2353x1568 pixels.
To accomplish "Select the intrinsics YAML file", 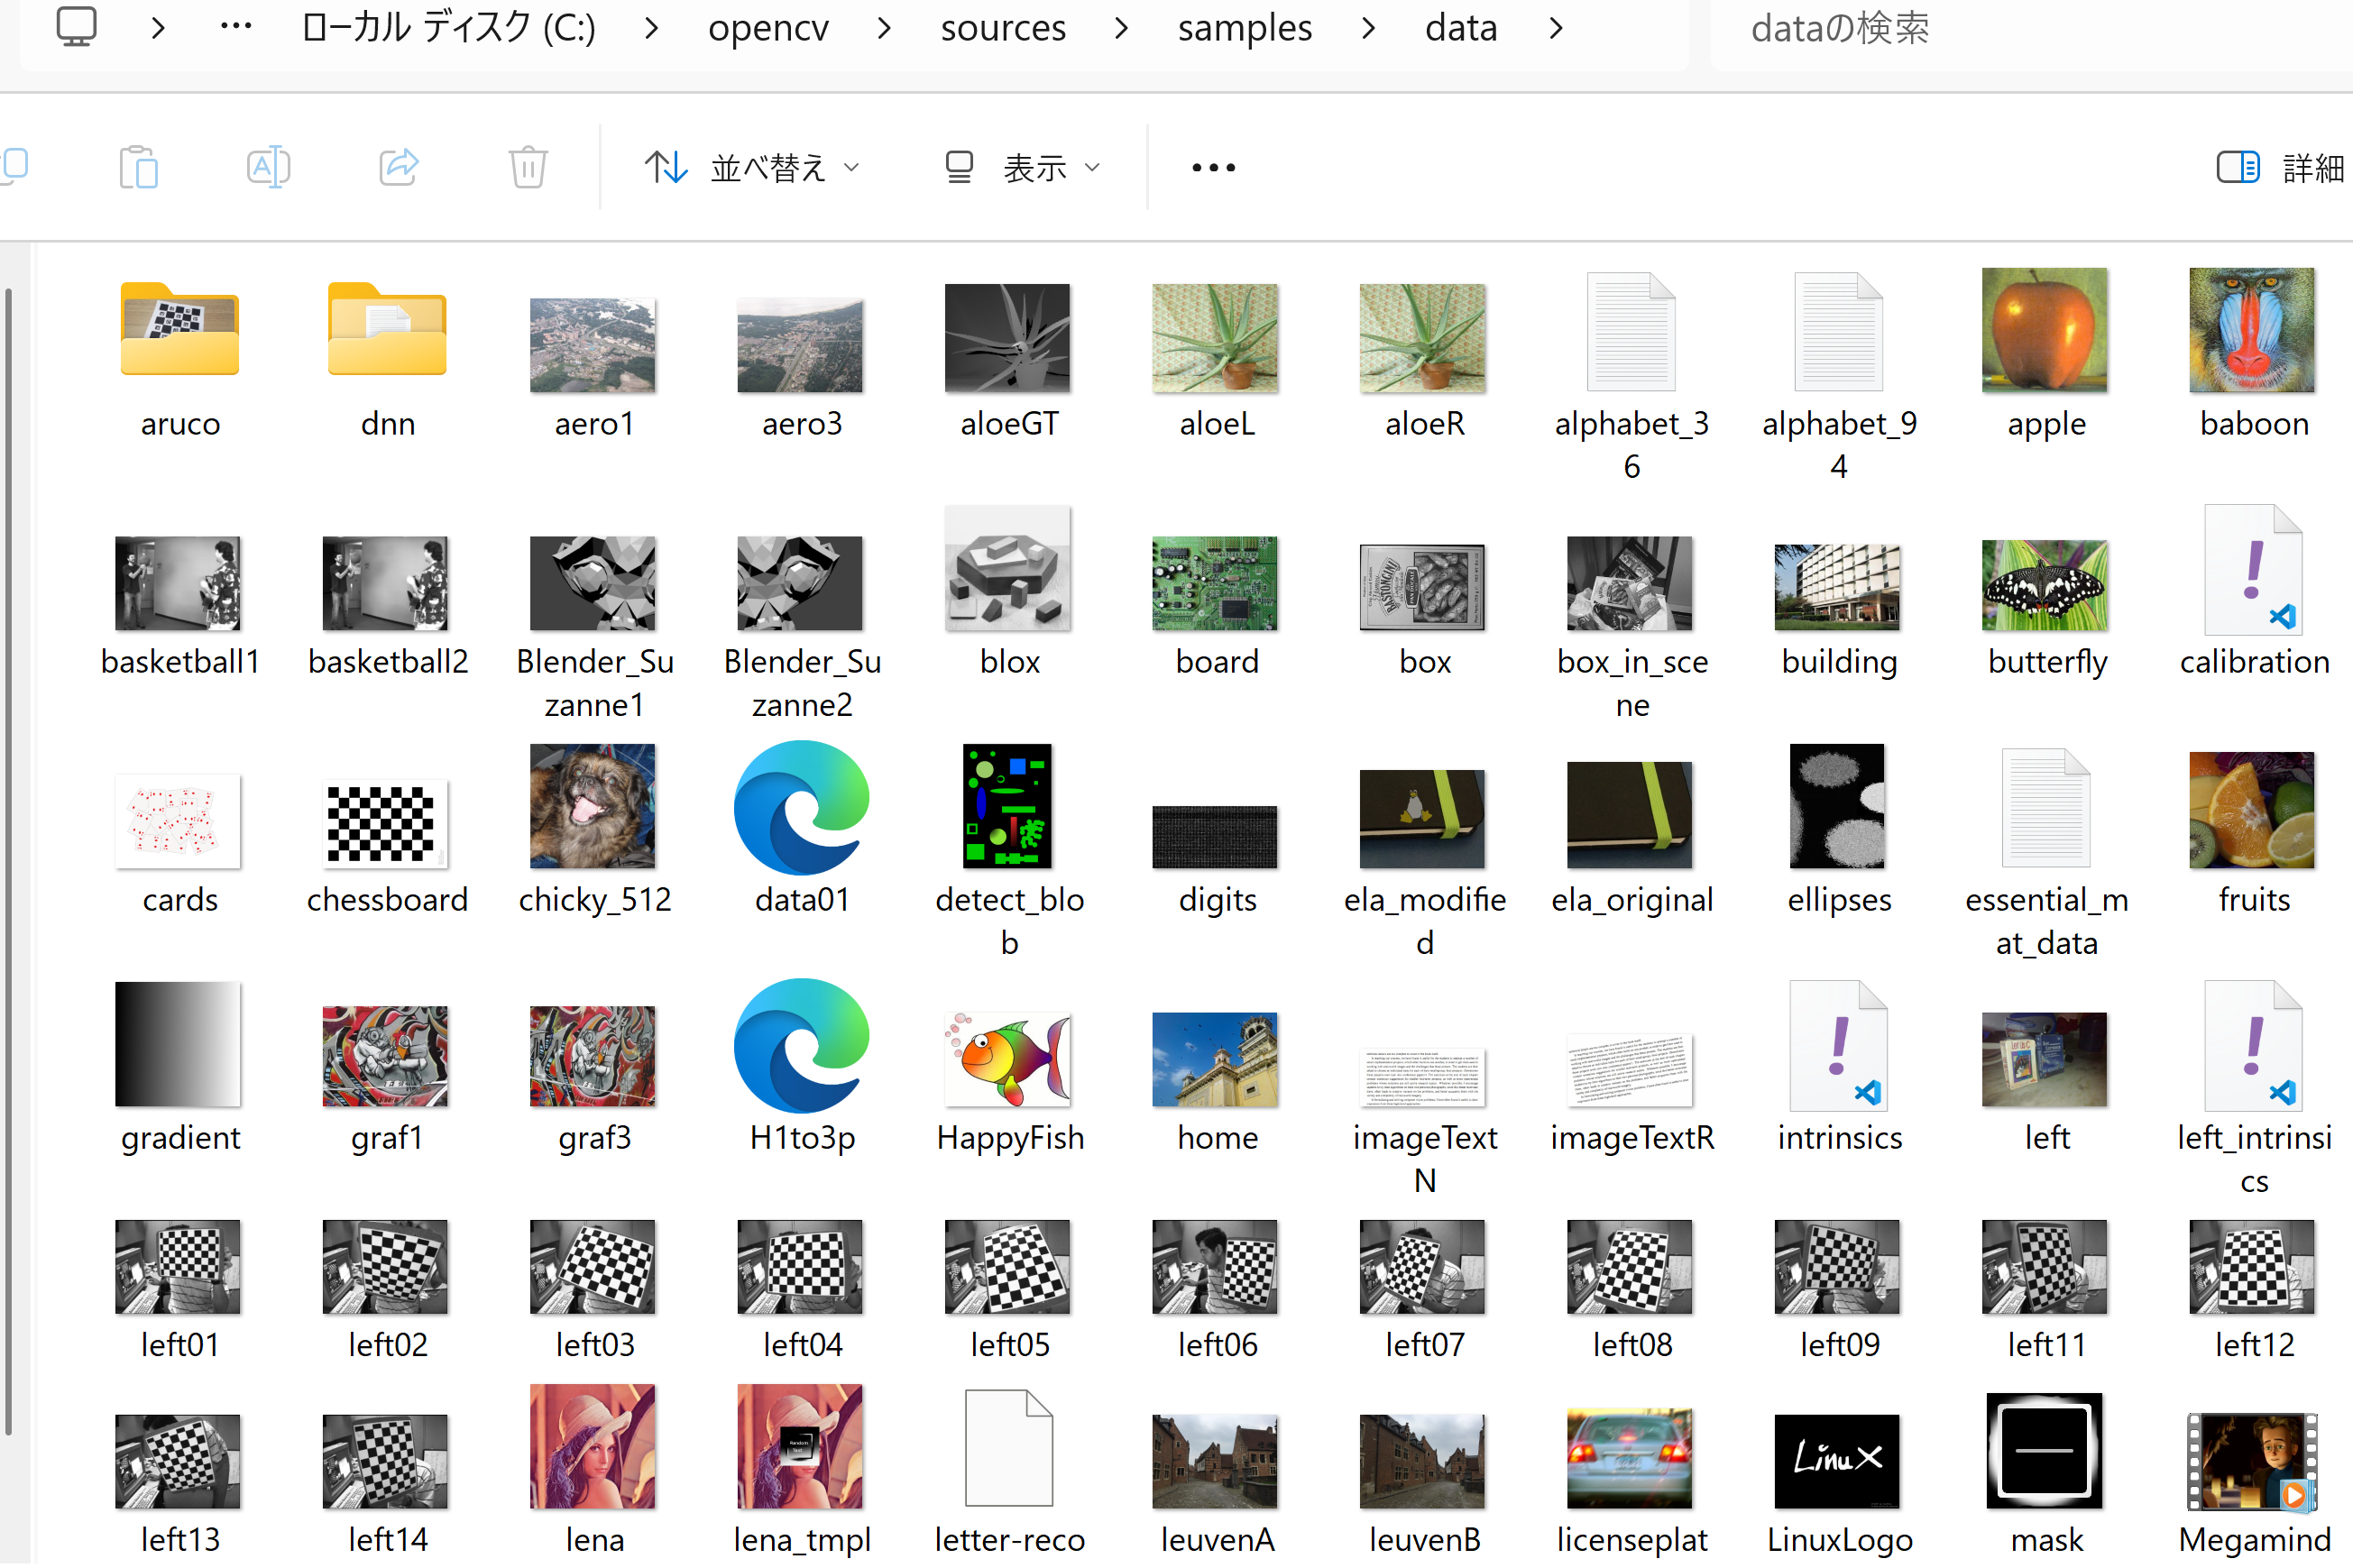I will pyautogui.click(x=1838, y=1045).
